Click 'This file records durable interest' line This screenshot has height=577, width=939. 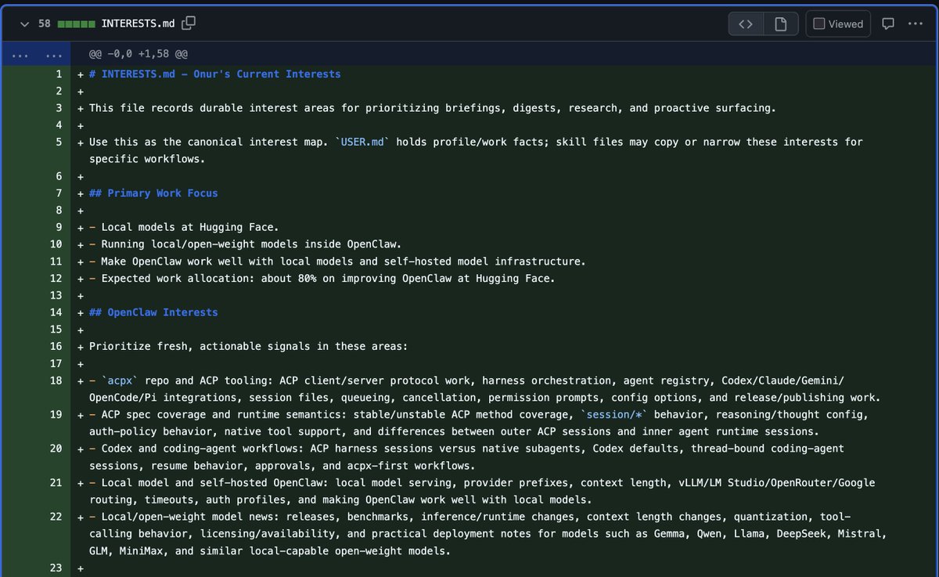click(433, 108)
